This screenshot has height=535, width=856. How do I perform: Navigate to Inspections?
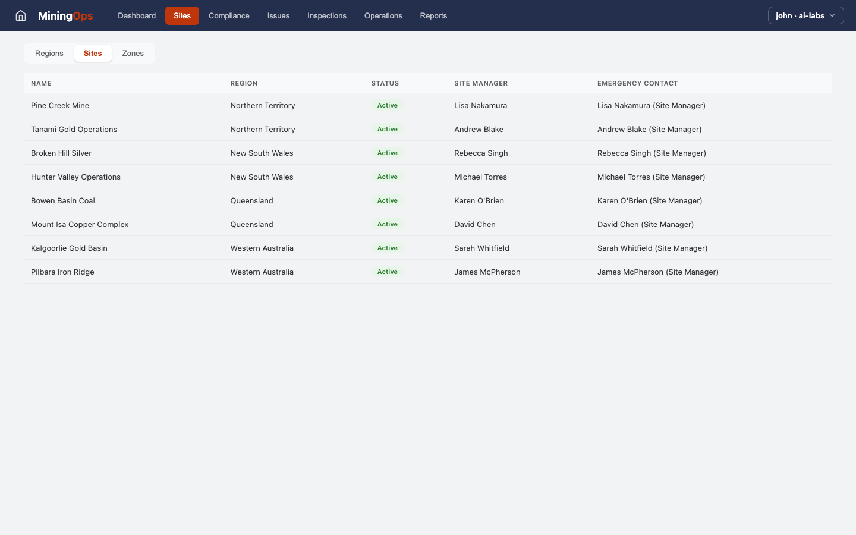coord(326,16)
